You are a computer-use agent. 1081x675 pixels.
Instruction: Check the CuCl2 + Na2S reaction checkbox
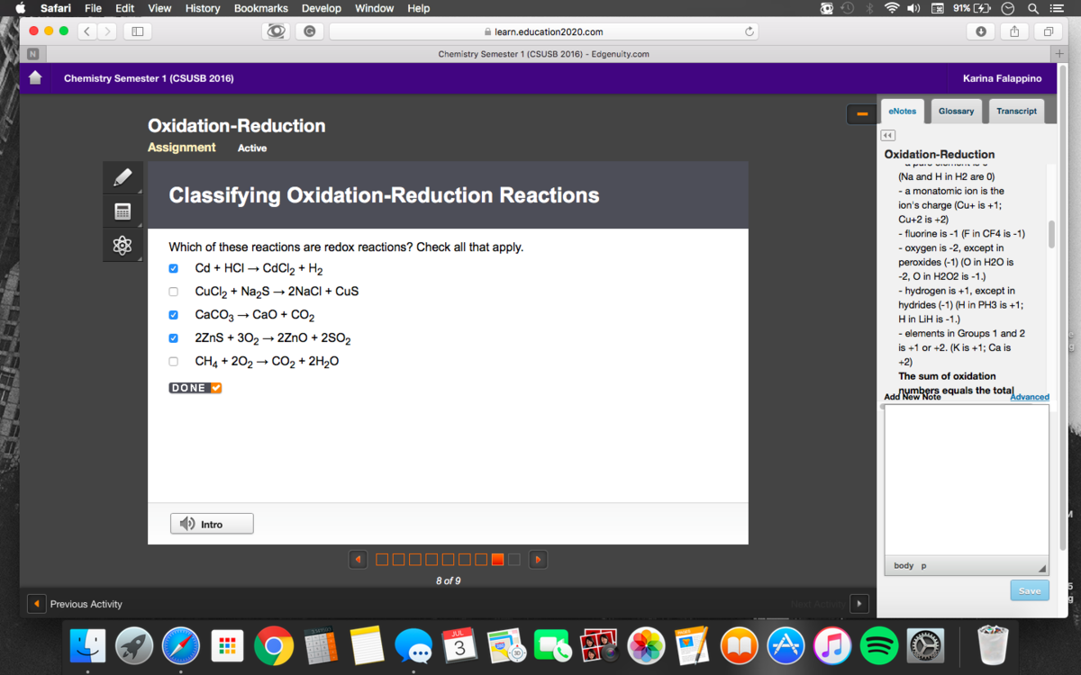(x=174, y=292)
